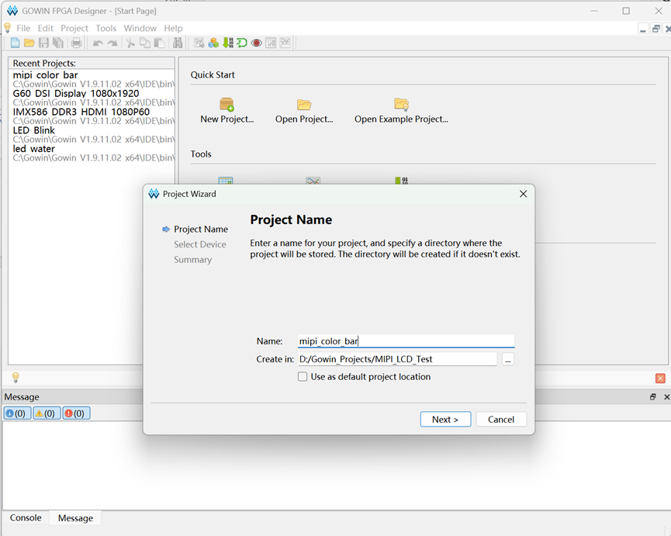Click the Cut scissors toolbar icon
The height and width of the screenshot is (536, 671).
pos(130,43)
